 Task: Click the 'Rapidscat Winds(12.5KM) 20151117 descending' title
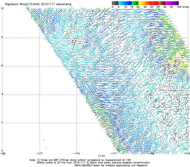tap(38, 4)
